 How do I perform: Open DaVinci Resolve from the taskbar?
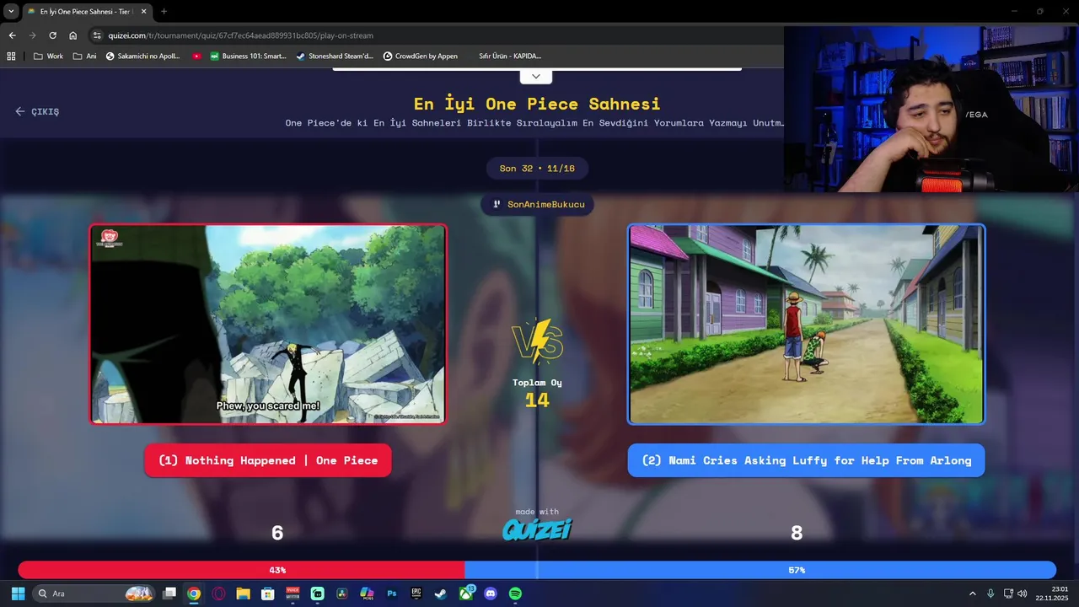tap(342, 594)
